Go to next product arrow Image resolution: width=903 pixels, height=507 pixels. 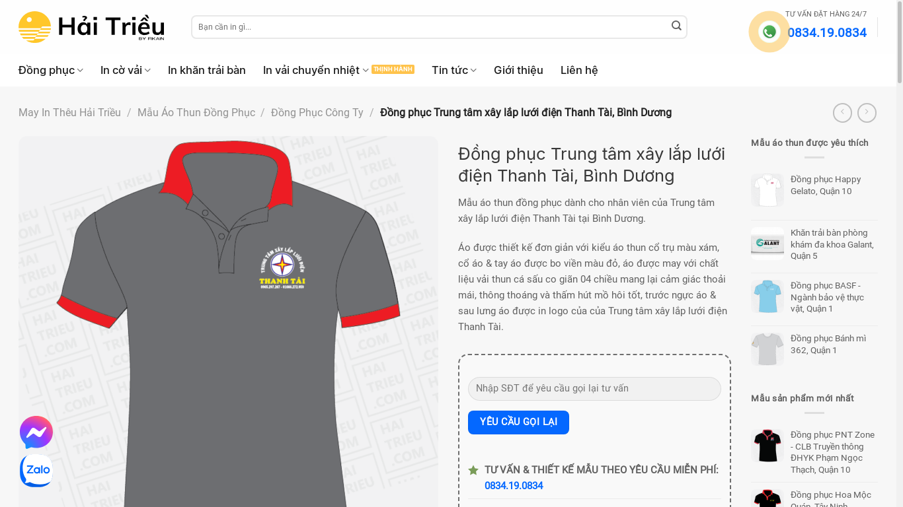tap(867, 113)
